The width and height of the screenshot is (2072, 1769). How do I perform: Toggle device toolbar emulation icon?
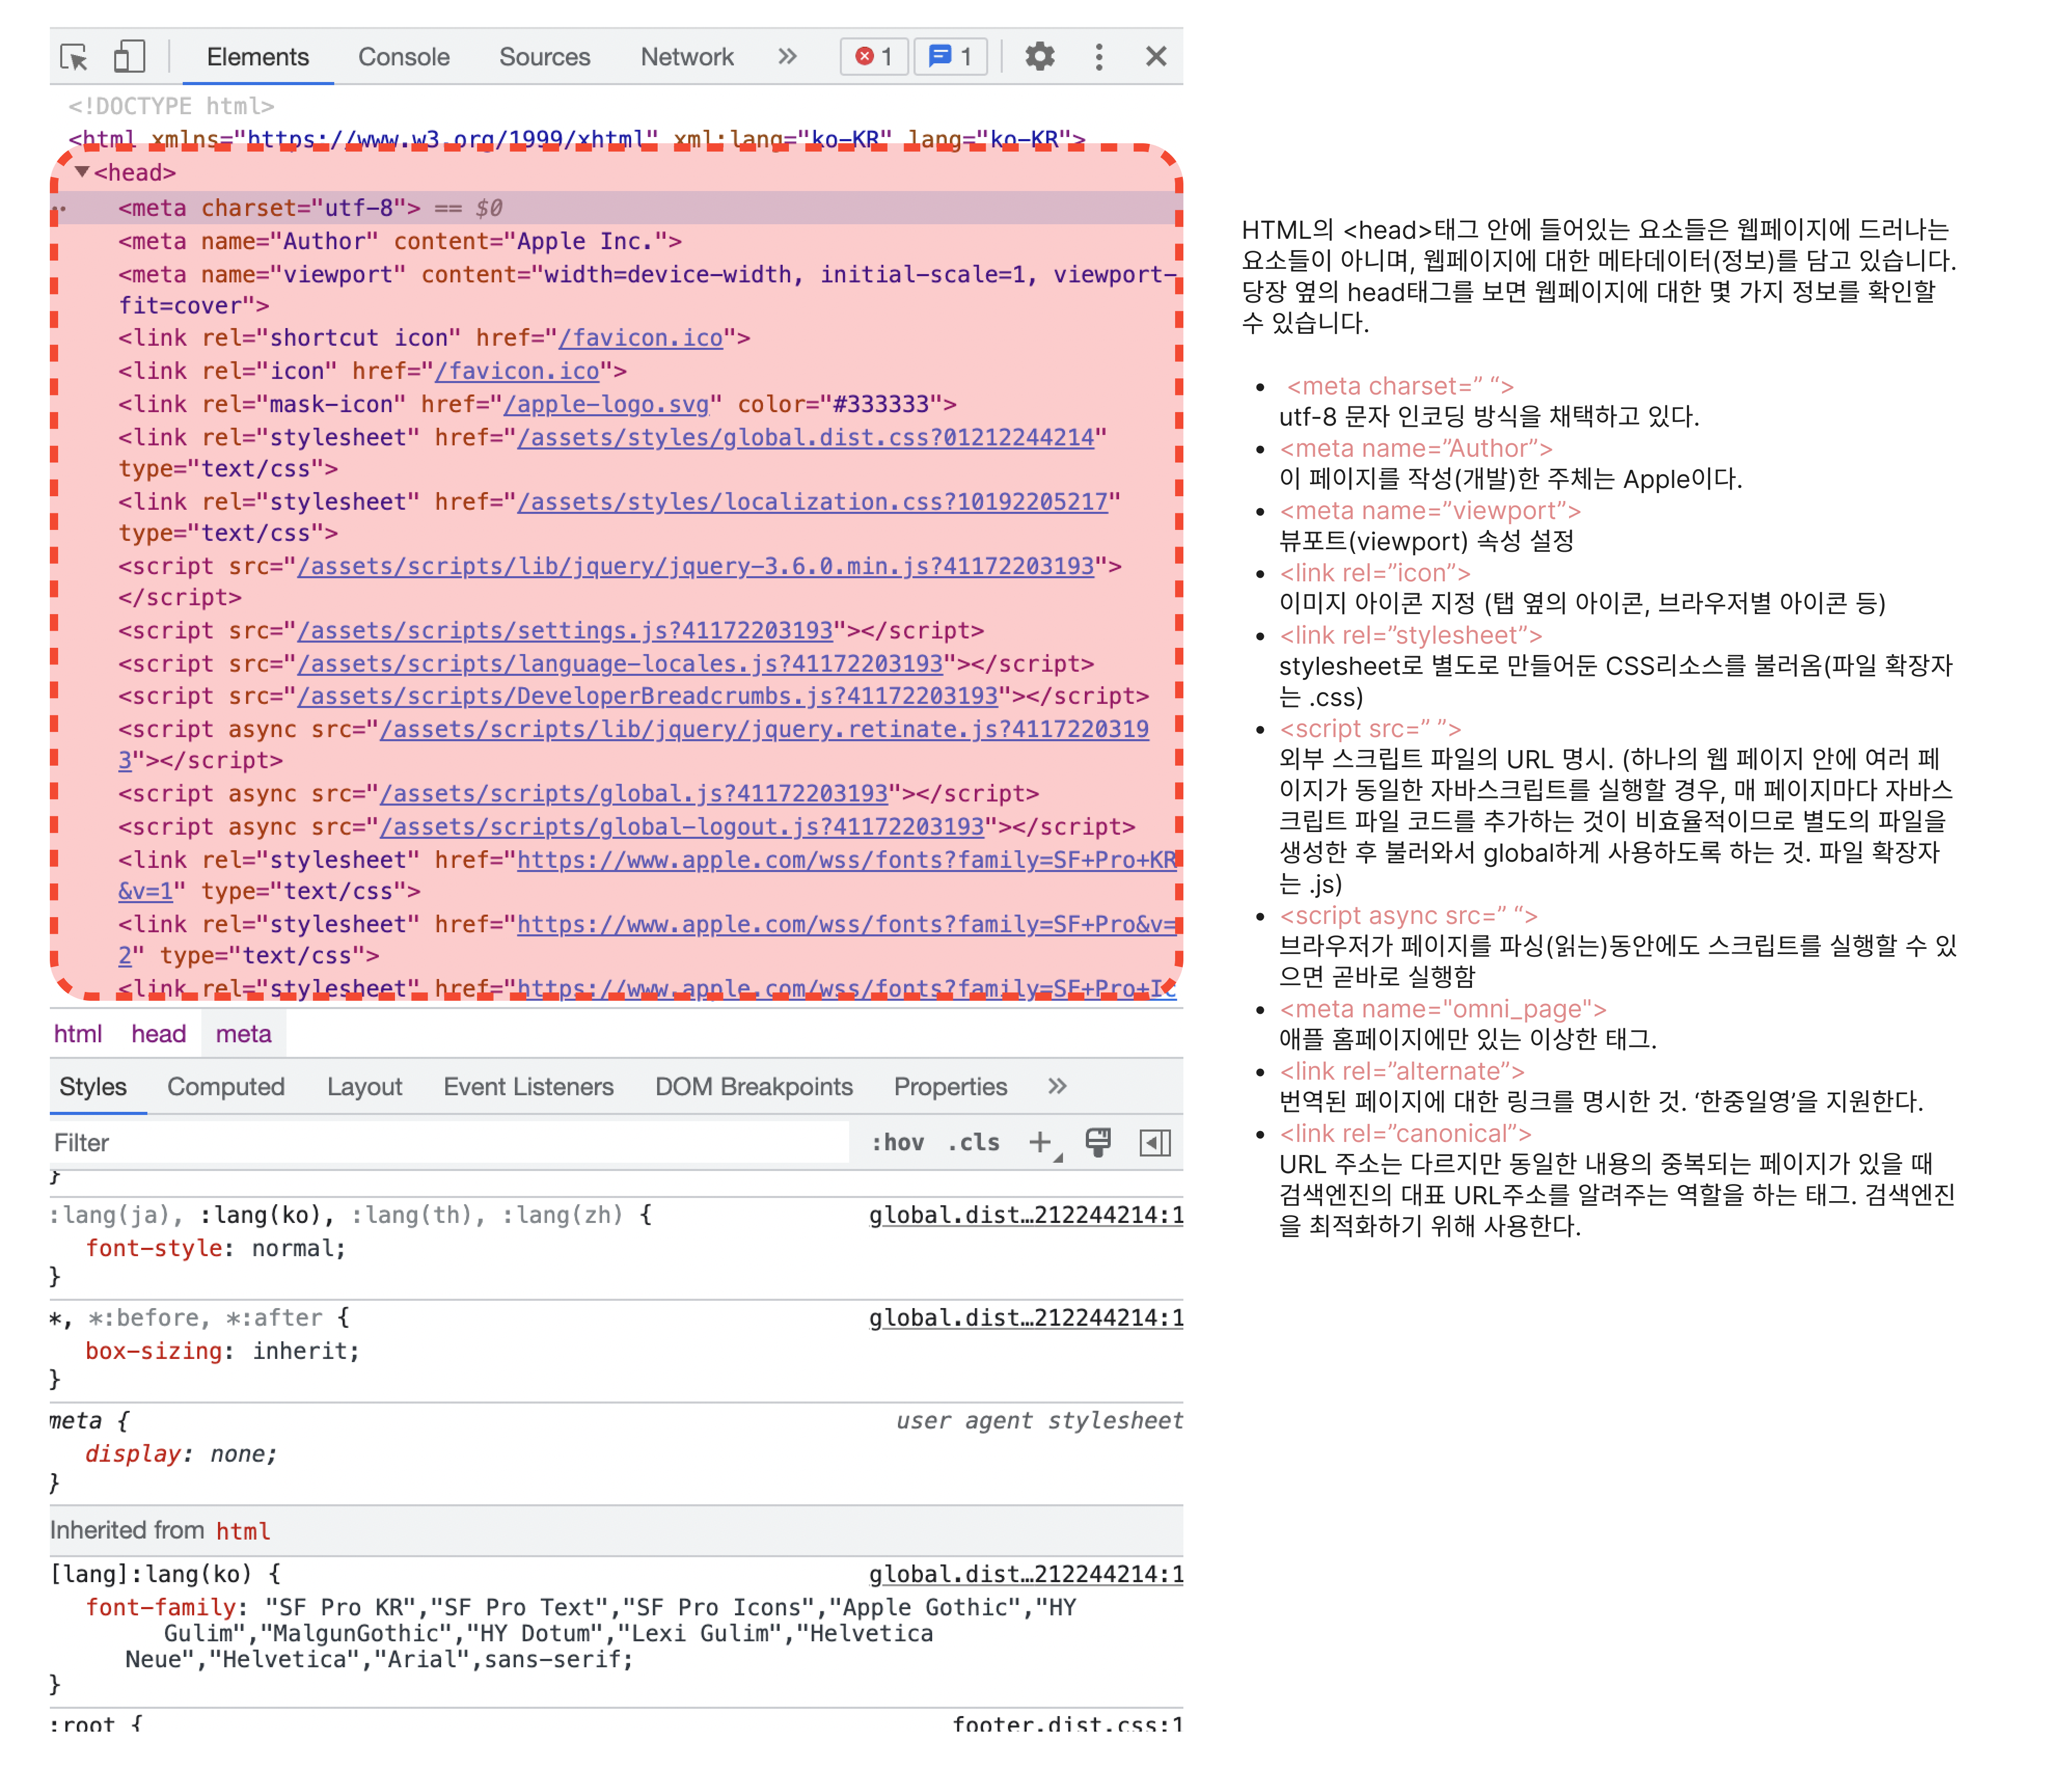point(129,57)
